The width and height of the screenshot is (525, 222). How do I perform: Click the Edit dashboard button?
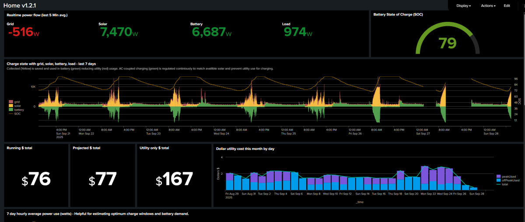(507, 6)
